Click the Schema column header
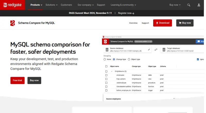 coord(163,66)
